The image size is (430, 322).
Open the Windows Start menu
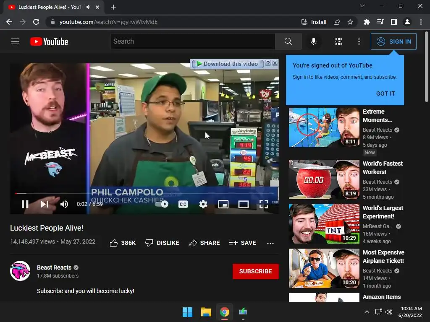point(188,312)
